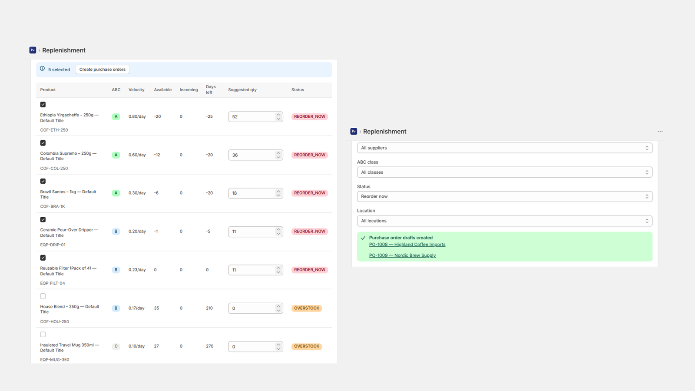
Task: Click class A badge for Ethiopia Yirgacheffe
Action: (x=116, y=116)
